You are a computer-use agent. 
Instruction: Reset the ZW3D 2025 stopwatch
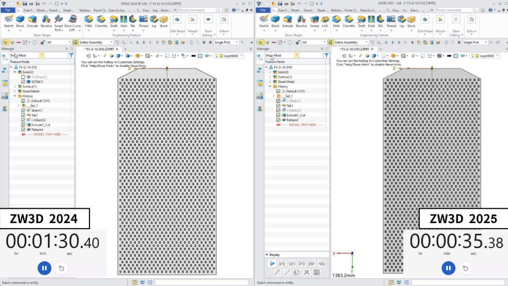pyautogui.click(x=465, y=268)
